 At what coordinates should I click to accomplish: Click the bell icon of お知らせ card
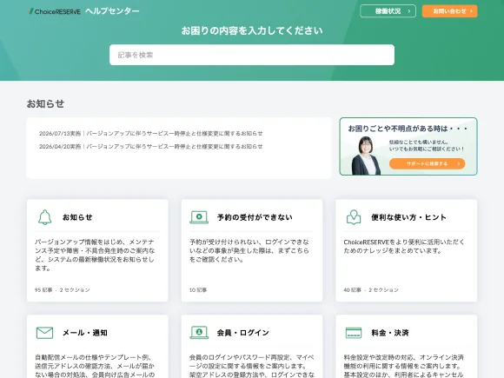pos(44,217)
